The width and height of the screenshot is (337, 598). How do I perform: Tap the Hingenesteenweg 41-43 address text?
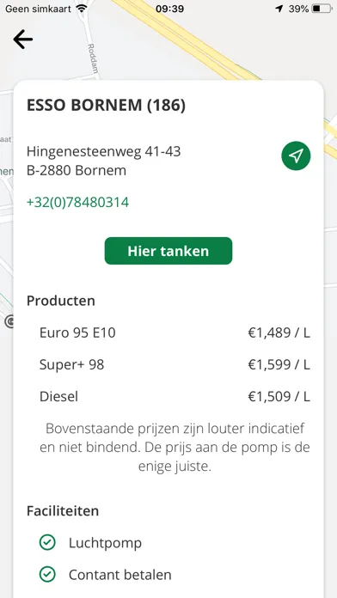coord(103,151)
